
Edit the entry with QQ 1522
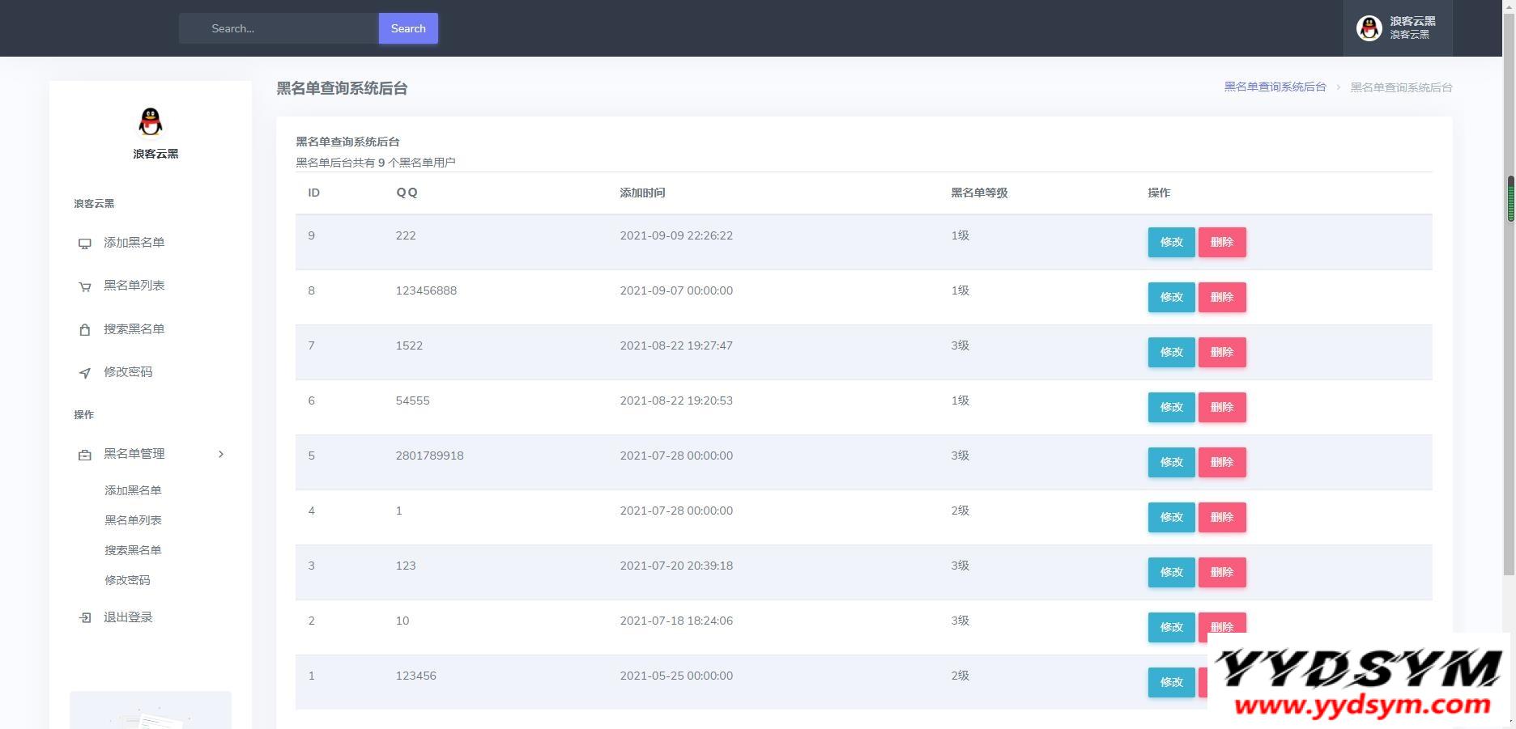click(x=1171, y=352)
